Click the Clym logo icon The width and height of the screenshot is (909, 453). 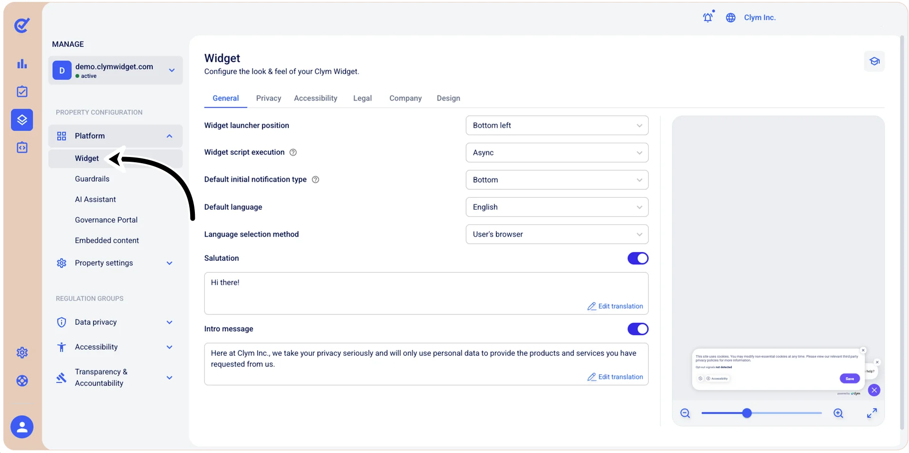(22, 25)
